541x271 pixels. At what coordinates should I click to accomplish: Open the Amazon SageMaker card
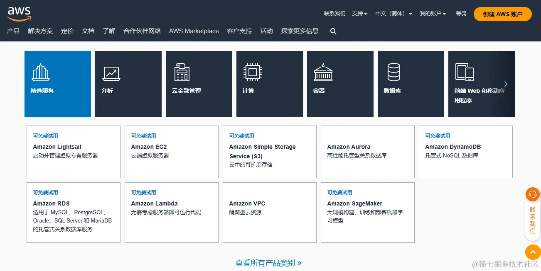coord(368,213)
